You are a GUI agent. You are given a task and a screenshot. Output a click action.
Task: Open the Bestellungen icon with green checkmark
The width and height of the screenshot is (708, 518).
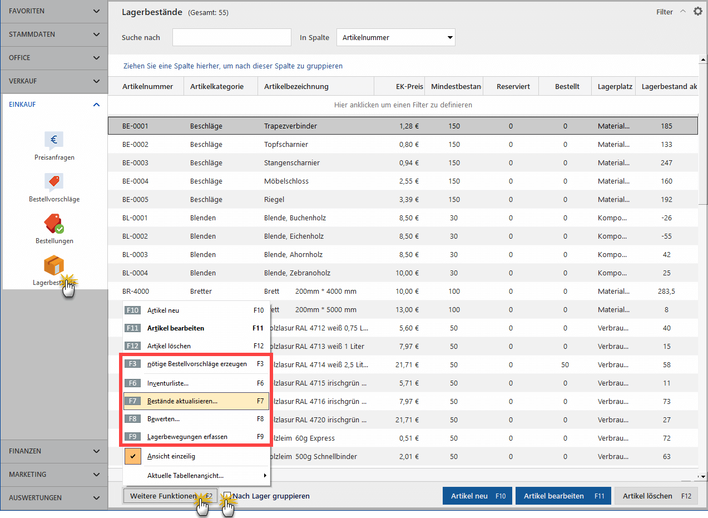tap(54, 224)
